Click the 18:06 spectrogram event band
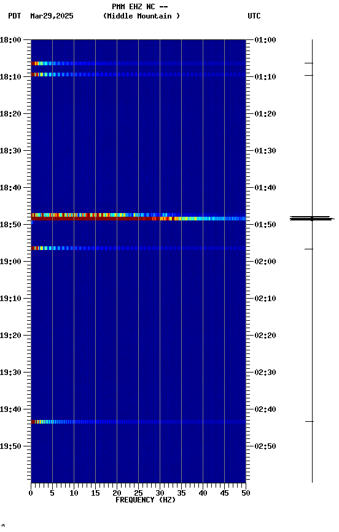Viewport: 339px width, 532px height. [138, 63]
